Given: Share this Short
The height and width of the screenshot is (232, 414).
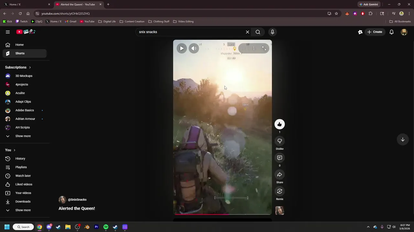Looking at the screenshot, I should pos(280,175).
